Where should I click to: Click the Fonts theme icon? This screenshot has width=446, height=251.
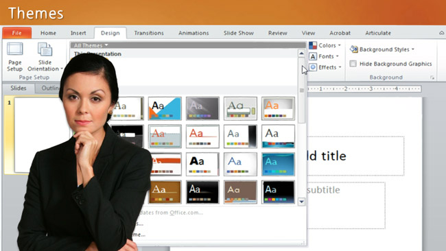[313, 56]
